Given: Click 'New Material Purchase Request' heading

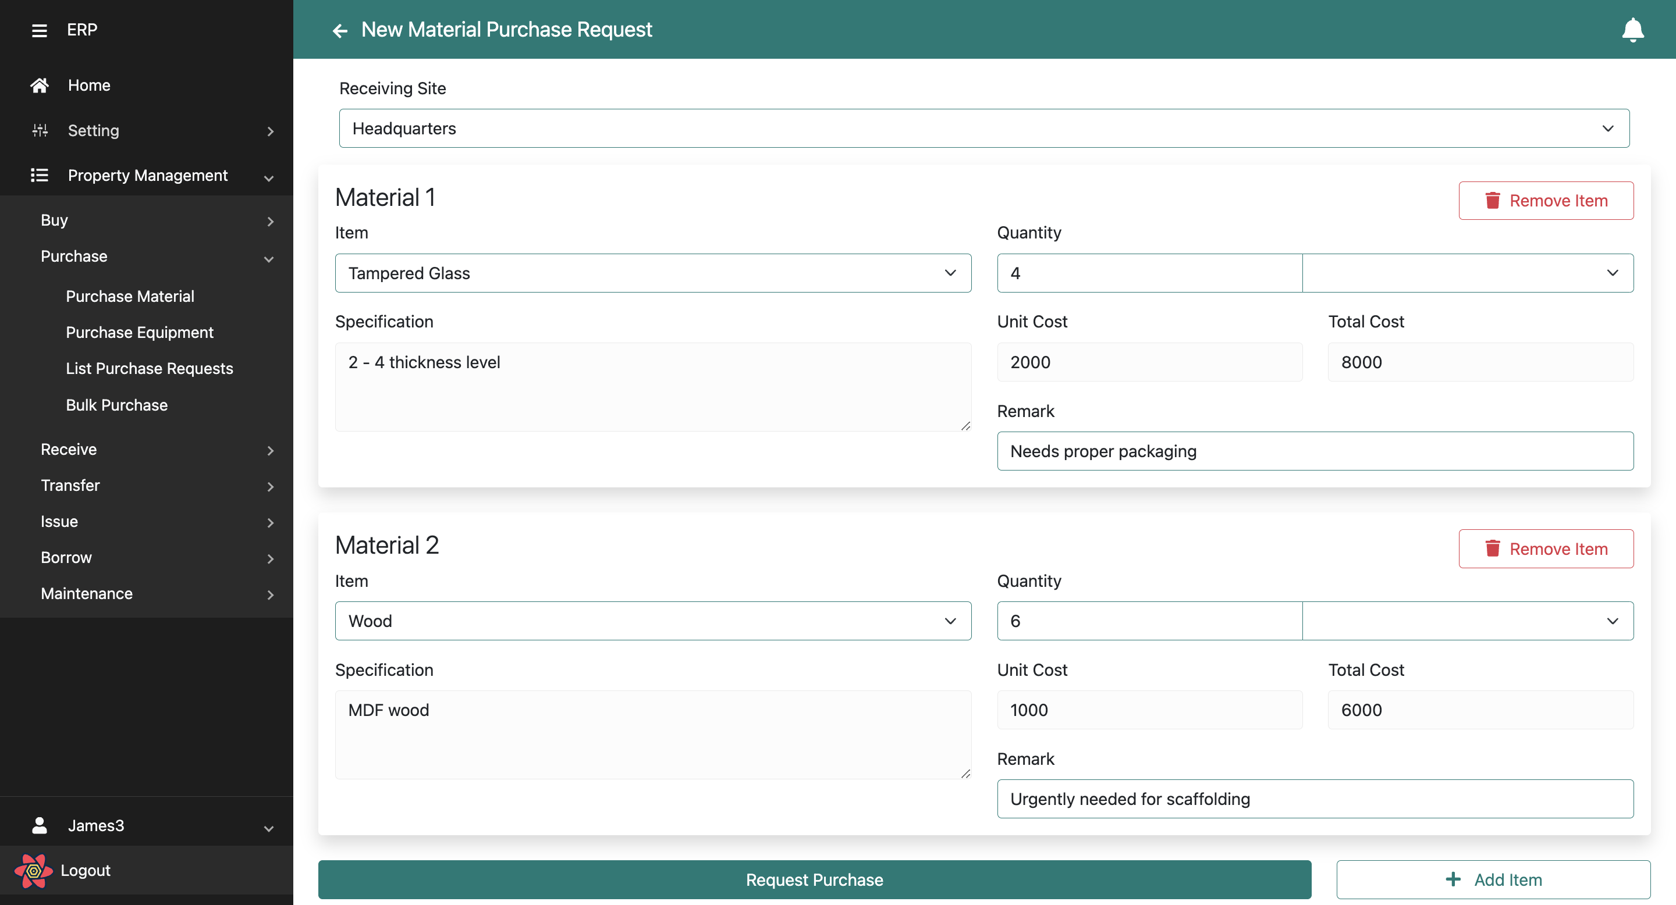Looking at the screenshot, I should (x=506, y=30).
